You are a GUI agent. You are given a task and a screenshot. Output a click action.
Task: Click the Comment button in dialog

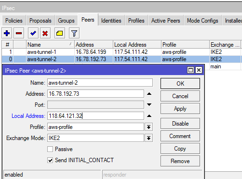tap(180, 136)
